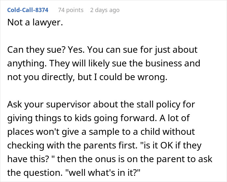Screen dimensions: 227x182
Task: Open the Cold-Call-8374 user profile
Action: click(27, 10)
